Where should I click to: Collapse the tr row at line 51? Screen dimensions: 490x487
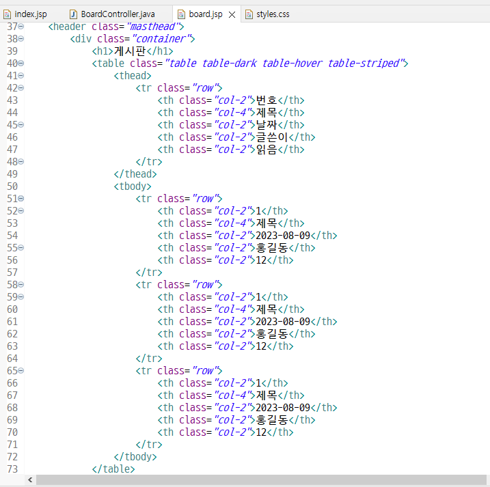[21, 198]
